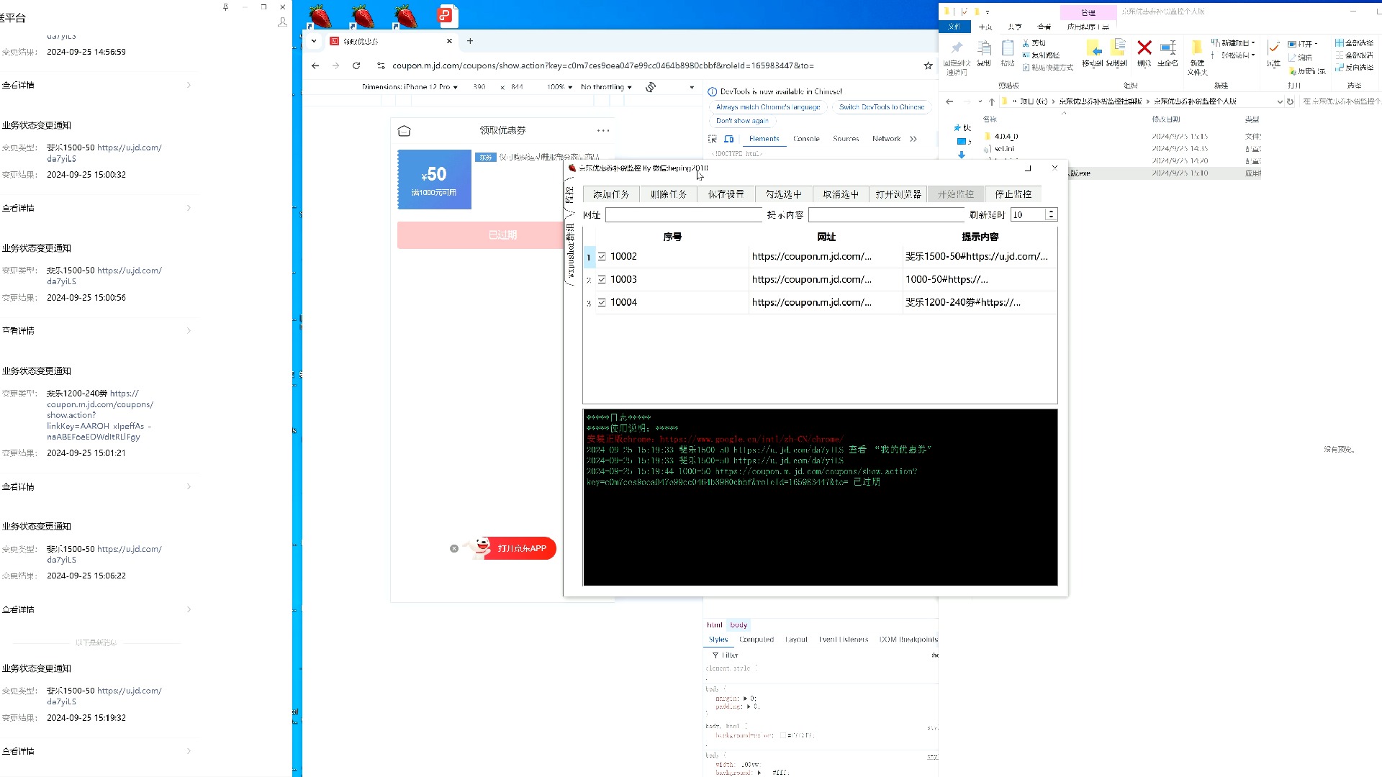The height and width of the screenshot is (777, 1382).
Task: Click Don't show again button
Action: point(742,121)
